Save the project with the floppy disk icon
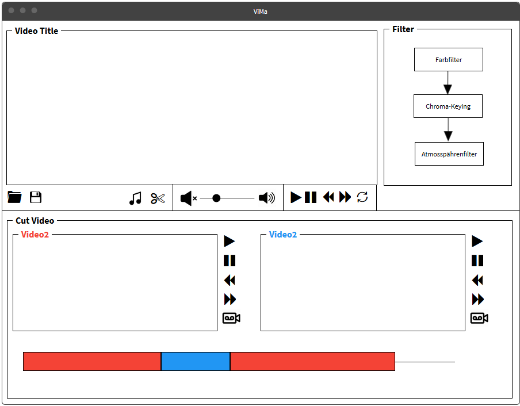 tap(36, 197)
